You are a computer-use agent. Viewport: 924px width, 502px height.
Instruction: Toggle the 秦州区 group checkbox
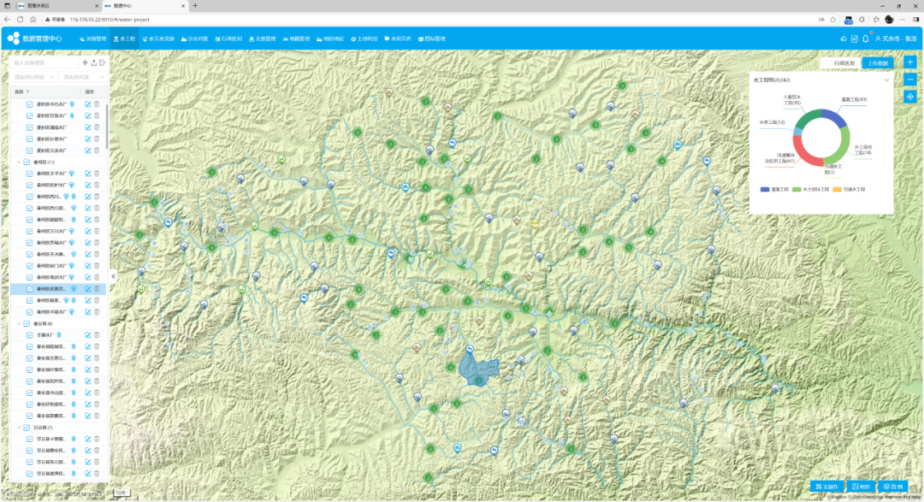(27, 162)
